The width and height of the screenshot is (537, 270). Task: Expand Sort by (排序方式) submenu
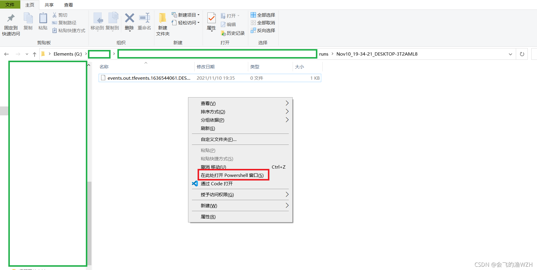pos(287,112)
